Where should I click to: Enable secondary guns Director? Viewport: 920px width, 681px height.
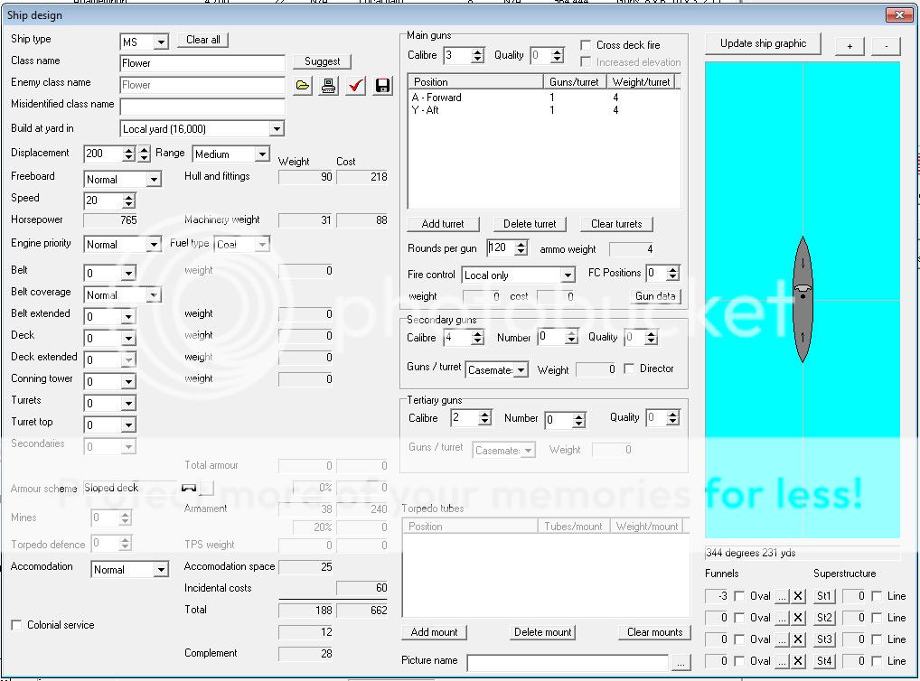[629, 368]
